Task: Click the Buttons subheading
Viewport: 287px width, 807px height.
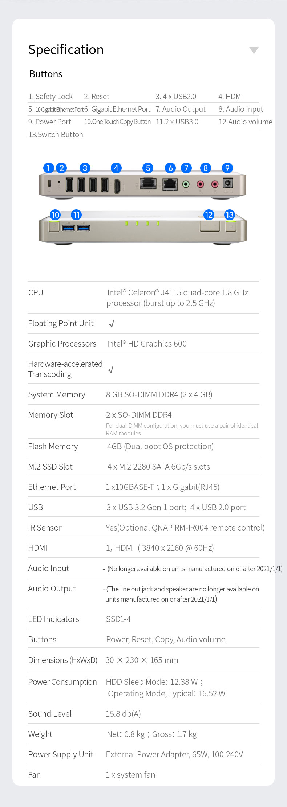Action: point(46,74)
